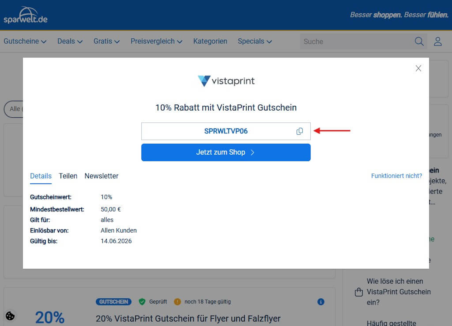
Task: Expand the Gutscheine dropdown menu
Action: pos(25,41)
